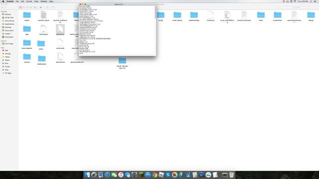Open Roblox icon in Dock
Image resolution: width=319 pixels, height=179 pixels.
(x=161, y=175)
